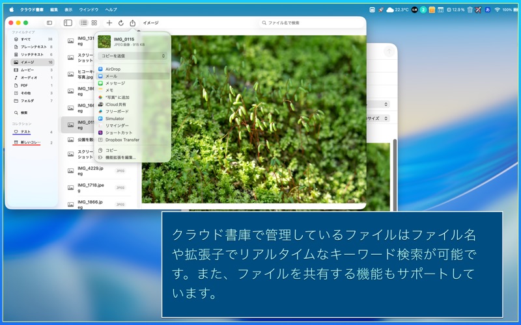Open コピーを送信 dropdown in share menu
Viewport: 521px width, 325px height.
(x=133, y=56)
